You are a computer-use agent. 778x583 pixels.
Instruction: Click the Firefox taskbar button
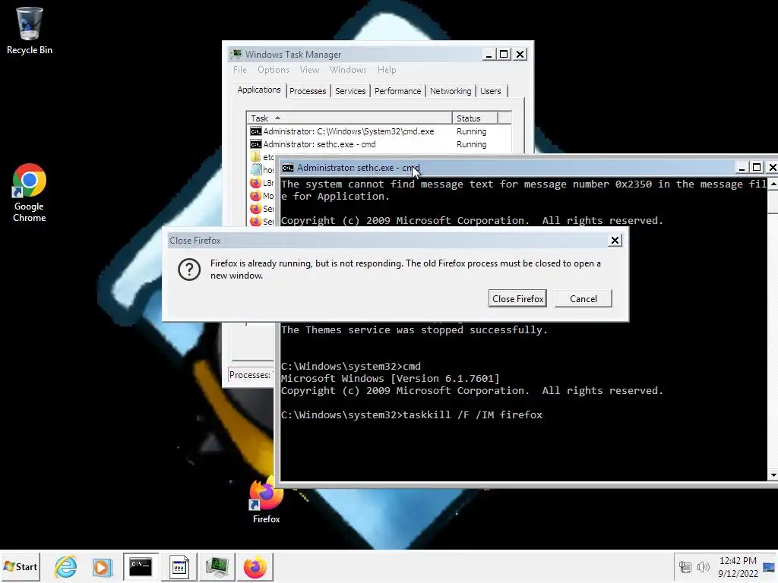255,566
